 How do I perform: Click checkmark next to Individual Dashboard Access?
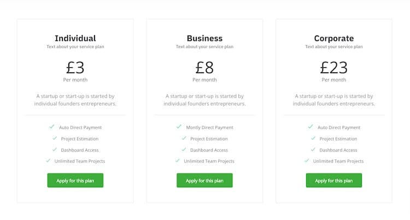(x=55, y=149)
